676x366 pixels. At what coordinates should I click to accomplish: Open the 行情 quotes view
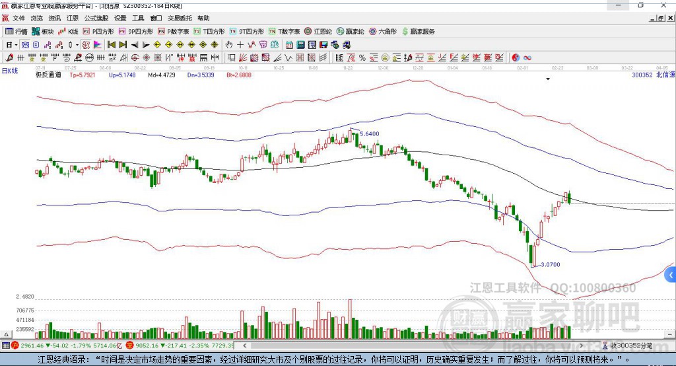(17, 32)
